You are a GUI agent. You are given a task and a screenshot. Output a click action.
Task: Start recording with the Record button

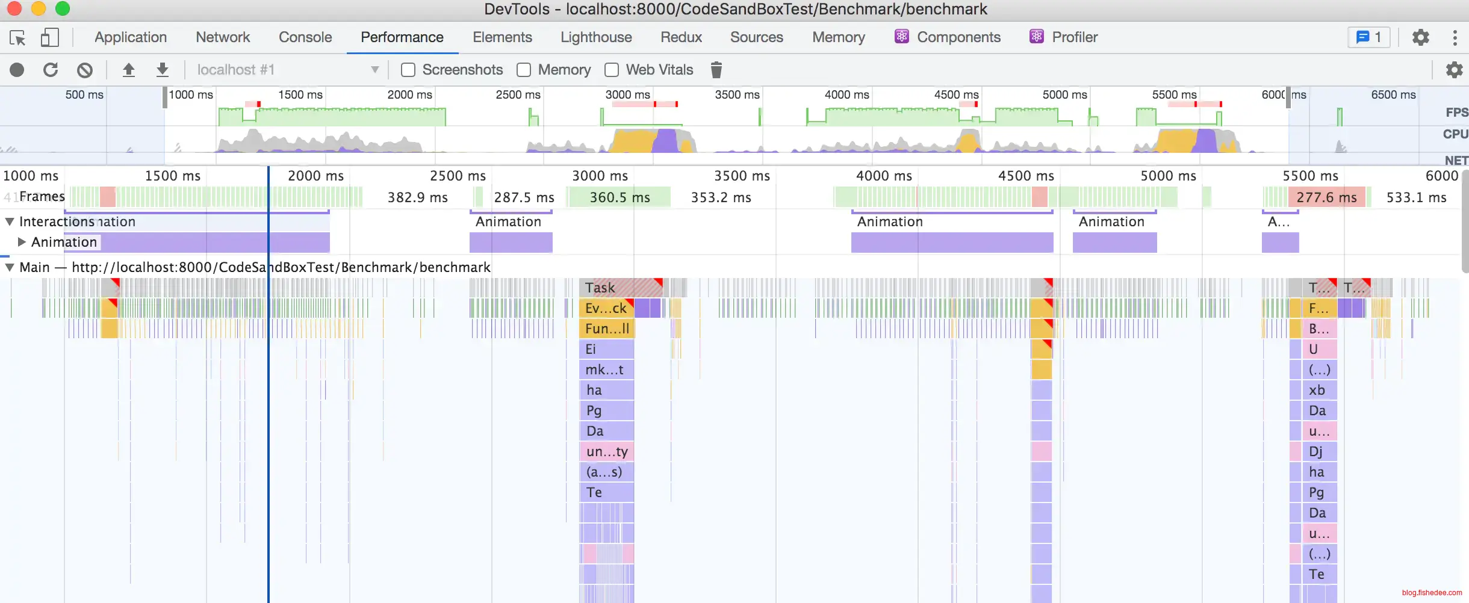(x=17, y=70)
